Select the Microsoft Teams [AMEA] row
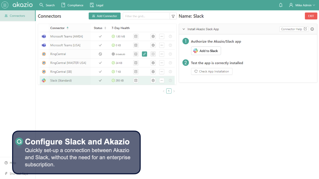This screenshot has width=319, height=179. point(107,36)
